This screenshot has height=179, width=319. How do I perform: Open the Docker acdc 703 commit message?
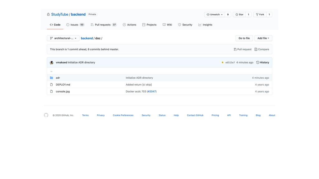point(136,92)
